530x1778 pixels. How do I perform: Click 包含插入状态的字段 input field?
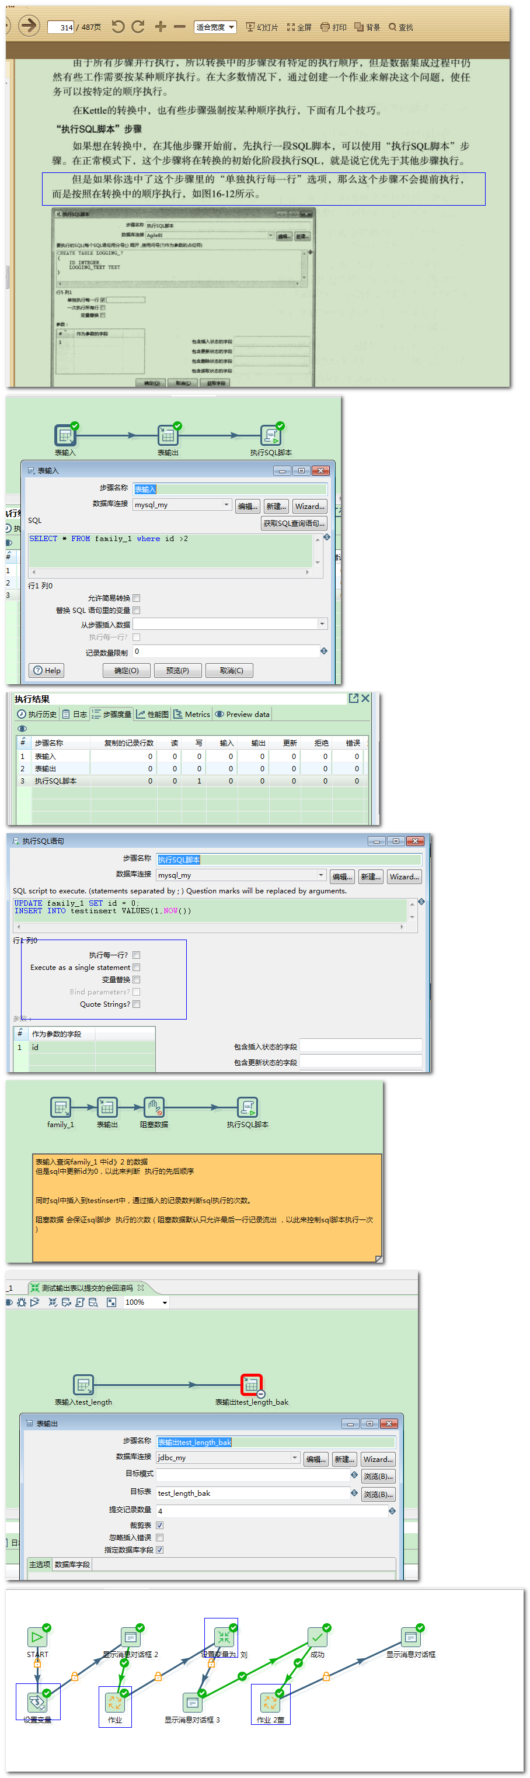click(361, 1045)
